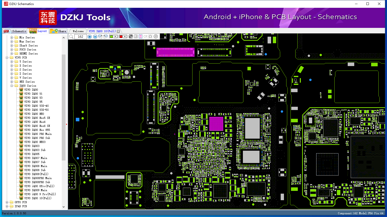Close the VIVO IQOO 10(Full) tab

point(118,31)
